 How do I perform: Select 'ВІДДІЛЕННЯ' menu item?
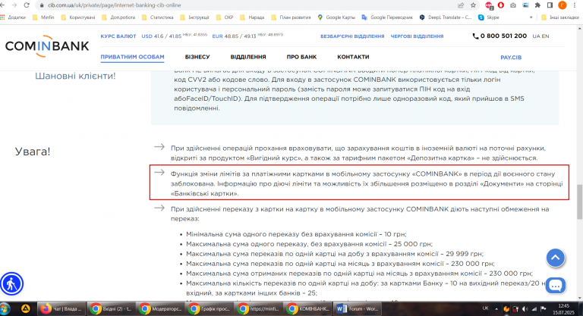pyautogui.click(x=248, y=57)
